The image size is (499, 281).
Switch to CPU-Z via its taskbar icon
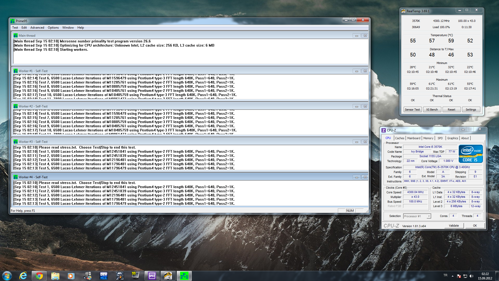pyautogui.click(x=152, y=276)
